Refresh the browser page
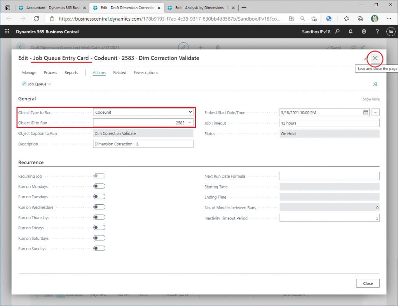 [37, 19]
